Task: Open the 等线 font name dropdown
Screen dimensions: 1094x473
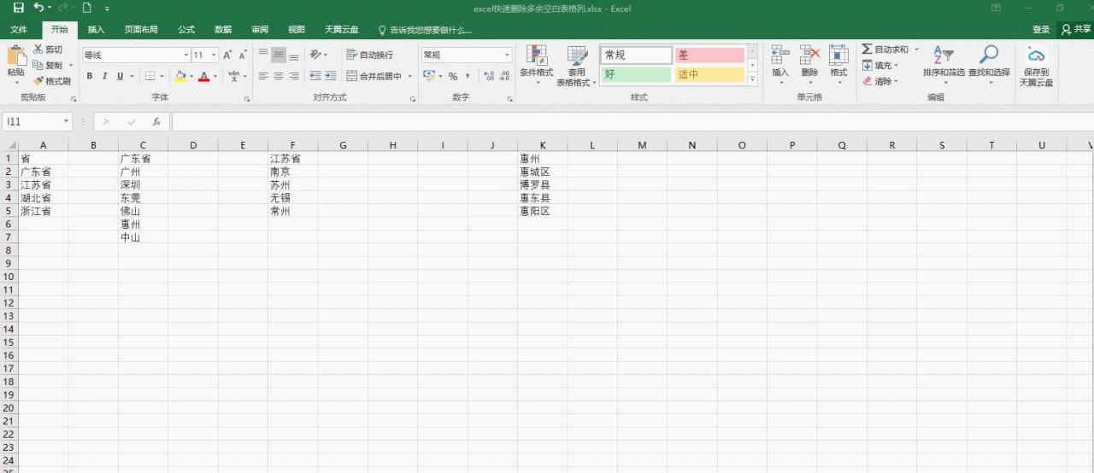Action: [185, 55]
